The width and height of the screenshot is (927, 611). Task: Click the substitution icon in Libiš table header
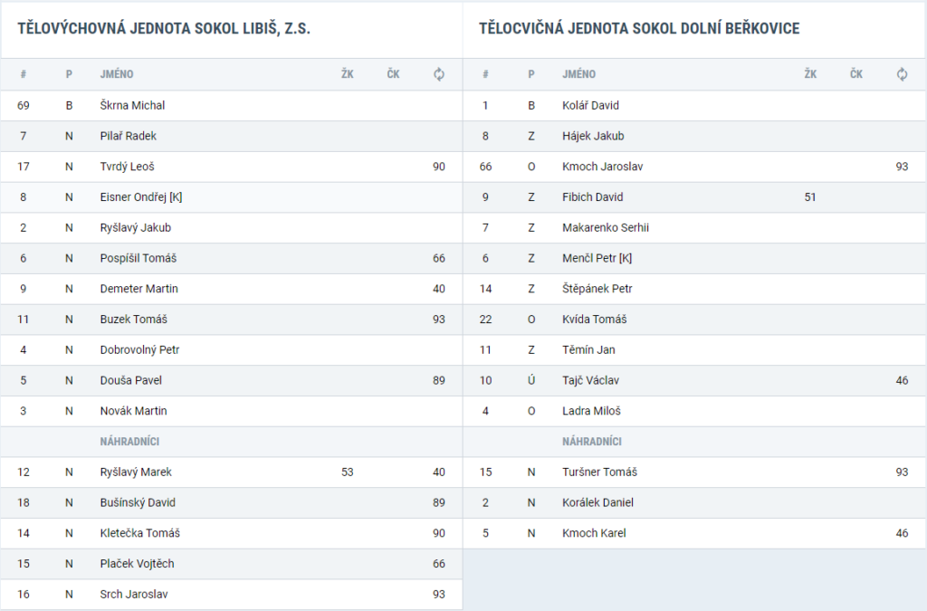439,74
